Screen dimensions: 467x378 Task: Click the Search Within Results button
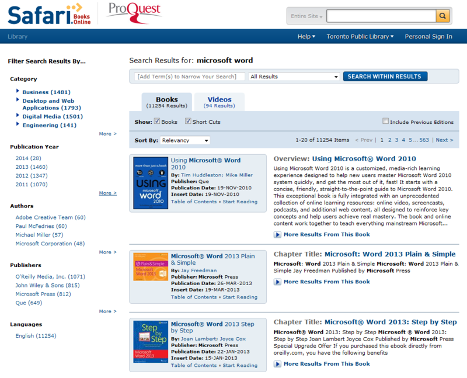click(x=385, y=77)
